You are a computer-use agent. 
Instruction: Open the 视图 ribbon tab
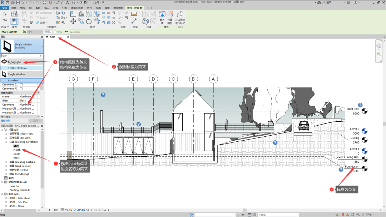click(x=98, y=8)
